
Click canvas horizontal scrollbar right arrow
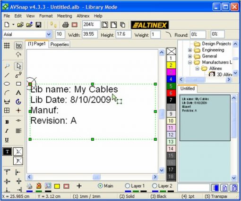click(x=155, y=177)
